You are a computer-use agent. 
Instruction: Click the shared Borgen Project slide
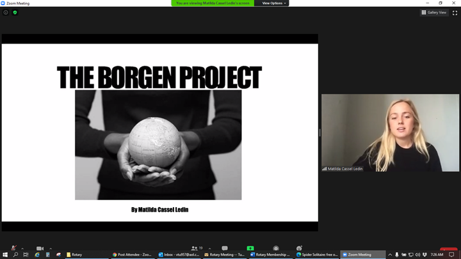click(x=159, y=132)
